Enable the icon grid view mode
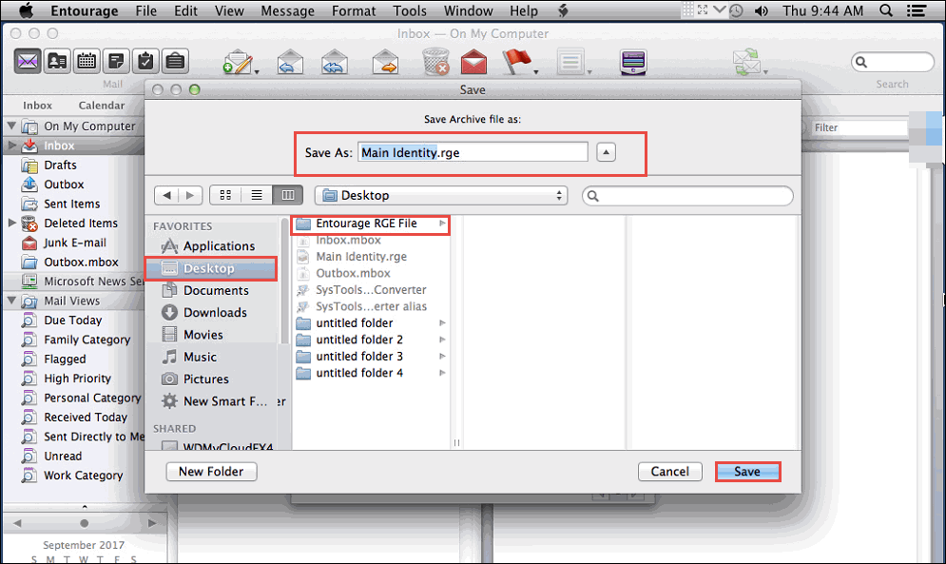Screen dimensions: 946x564 [x=225, y=194]
